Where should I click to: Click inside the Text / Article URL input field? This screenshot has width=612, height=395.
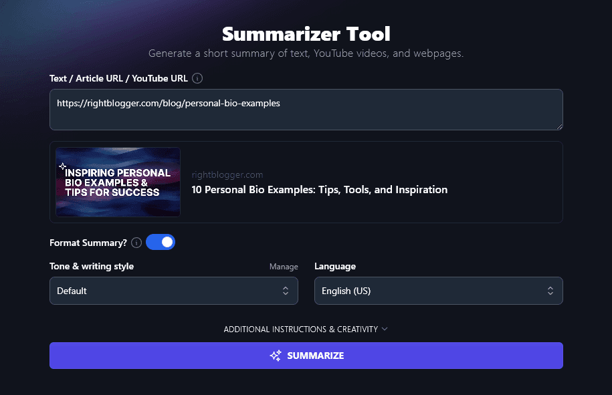coord(306,109)
